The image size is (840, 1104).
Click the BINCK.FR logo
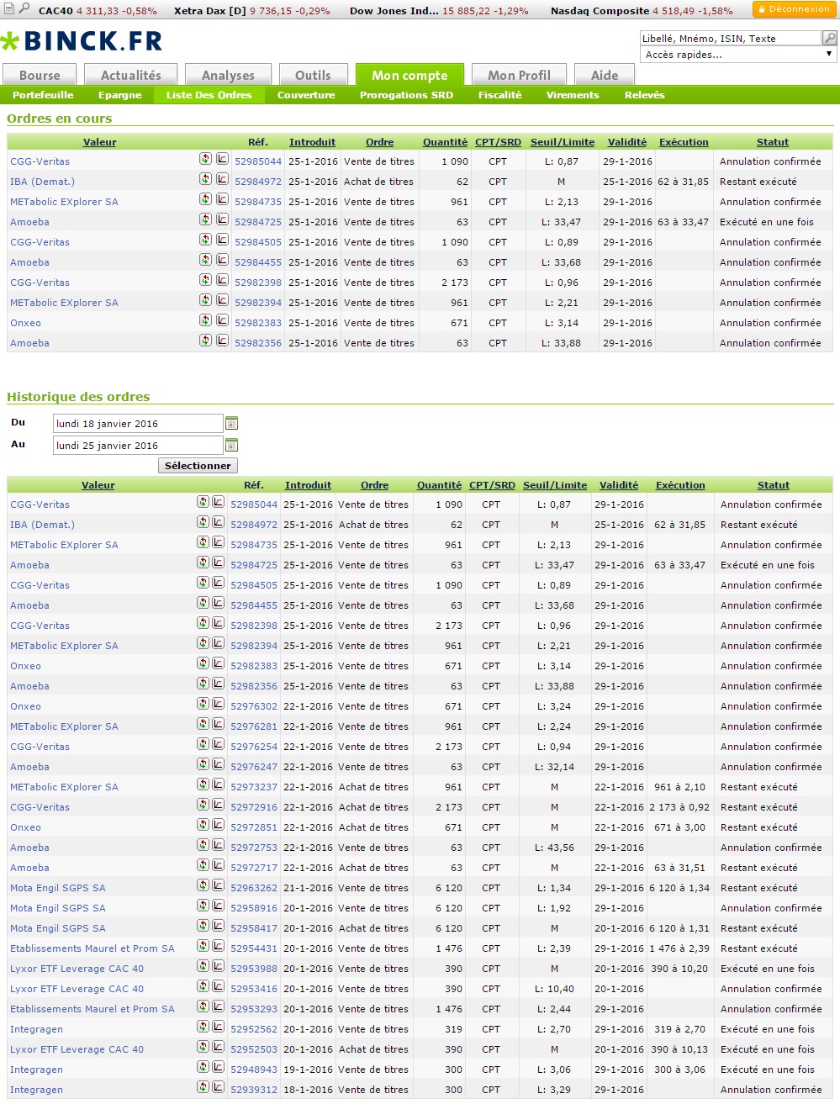coord(82,41)
